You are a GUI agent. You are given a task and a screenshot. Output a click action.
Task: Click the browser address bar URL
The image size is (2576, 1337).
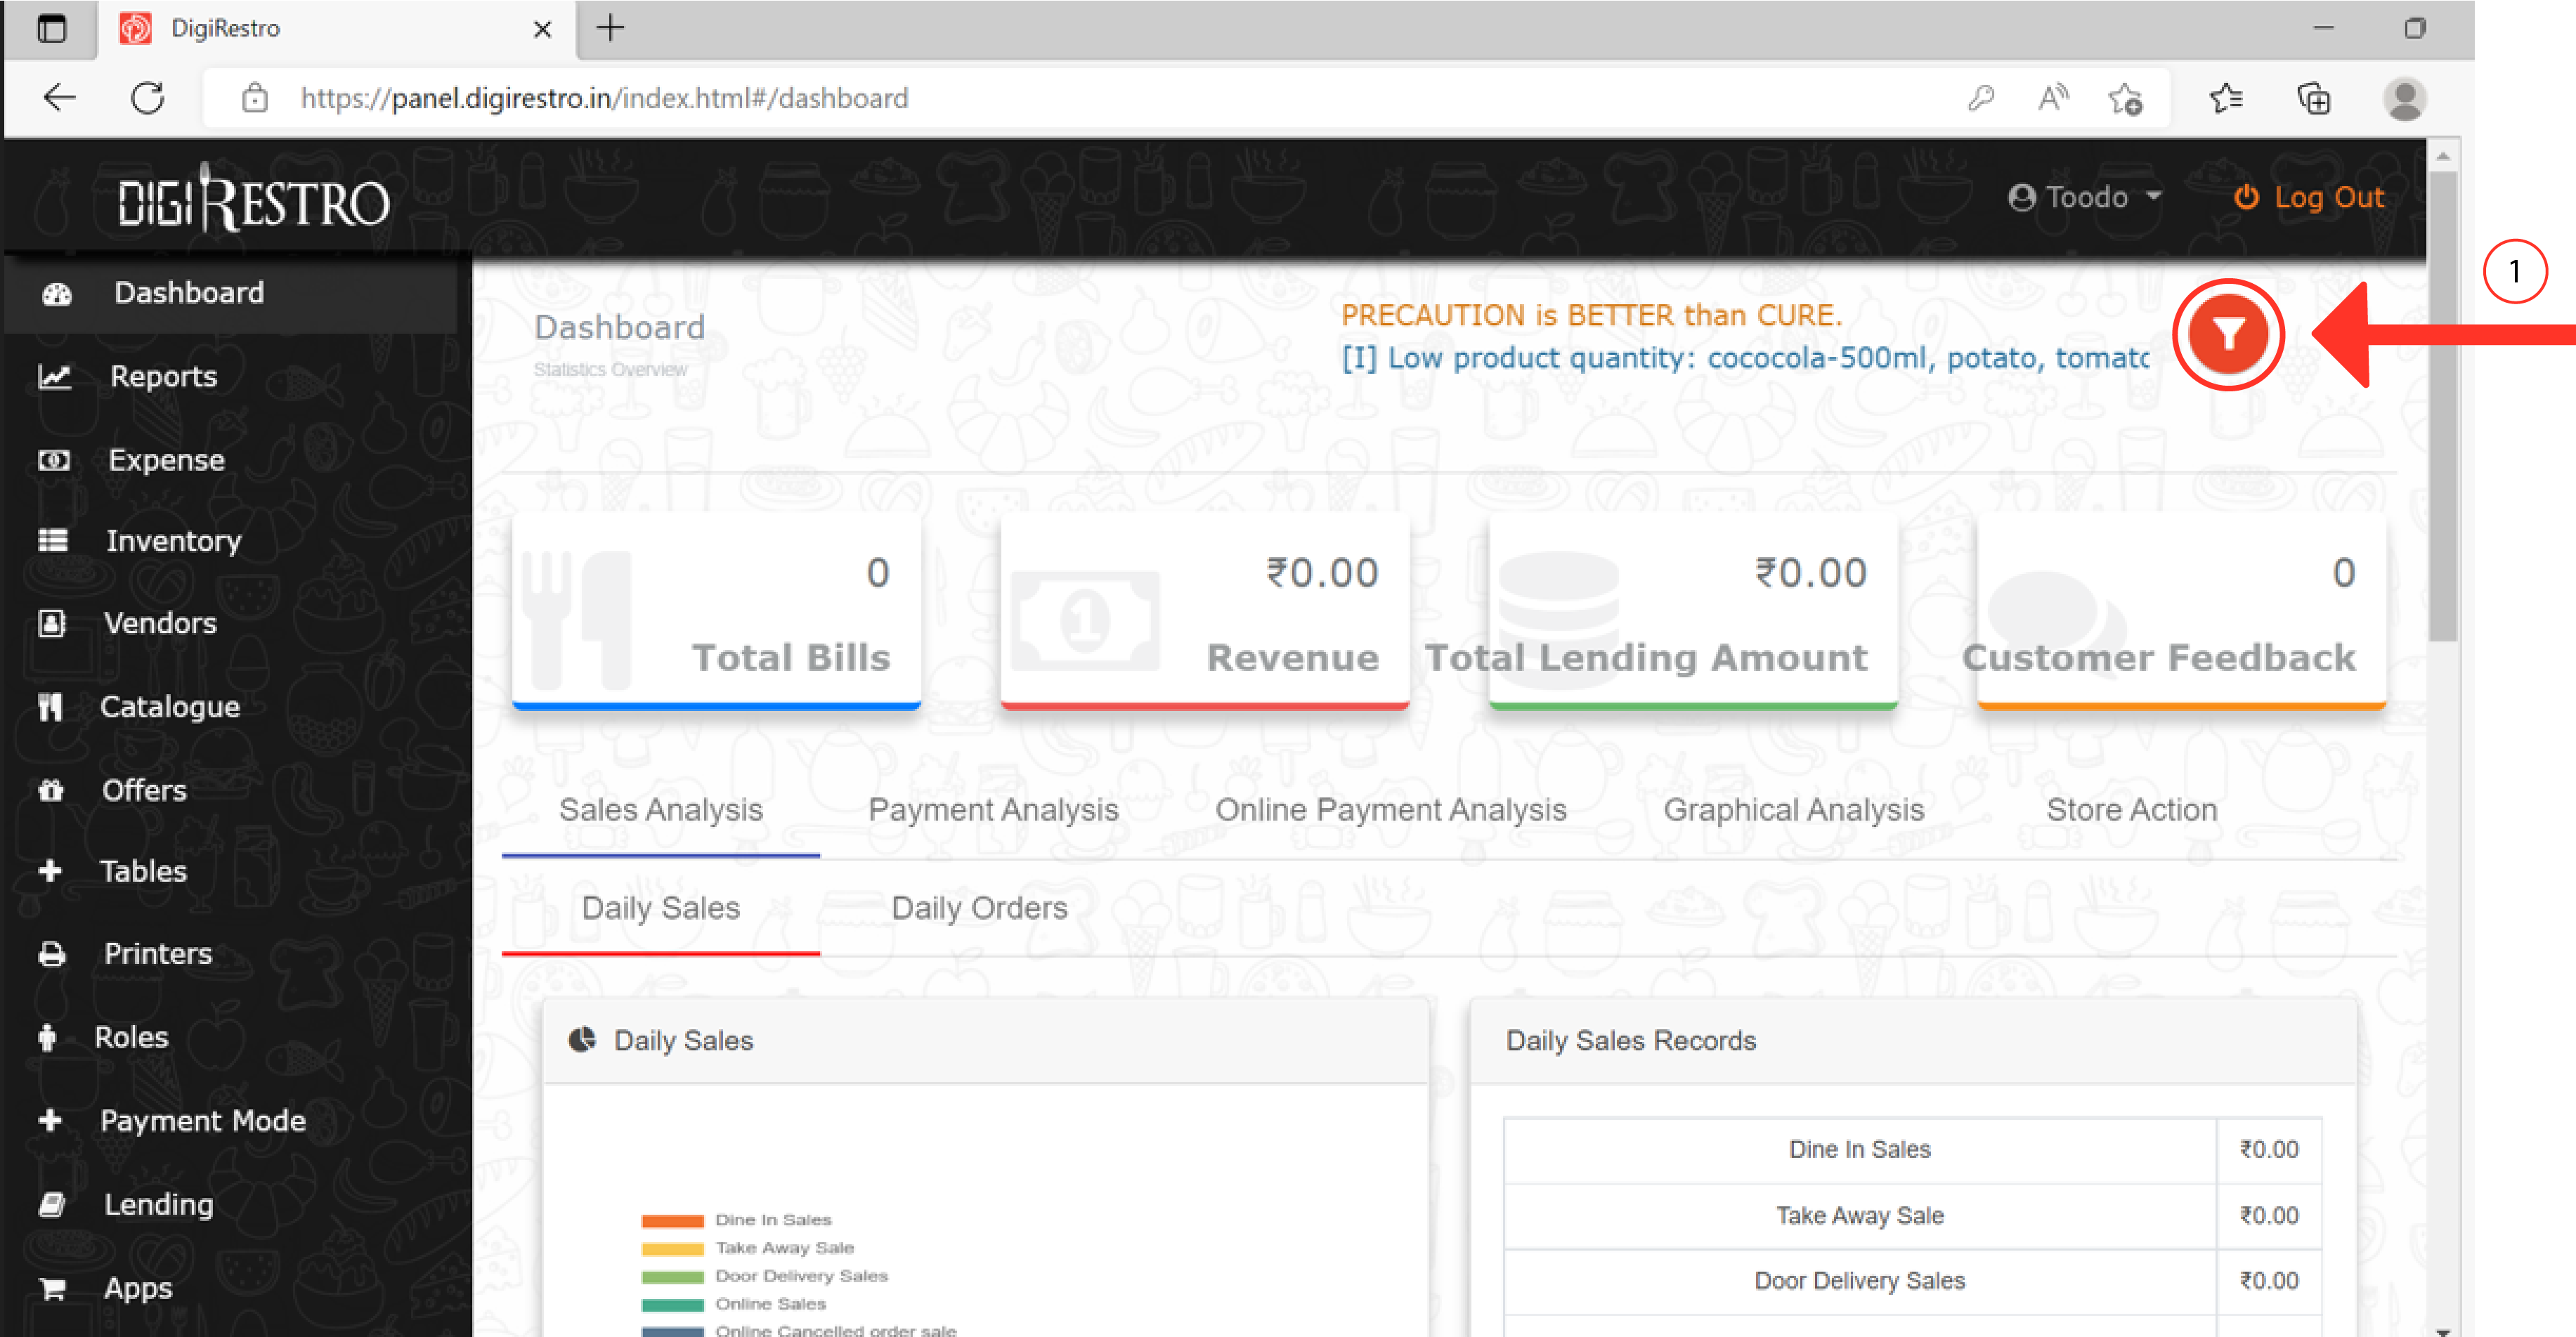coord(604,98)
